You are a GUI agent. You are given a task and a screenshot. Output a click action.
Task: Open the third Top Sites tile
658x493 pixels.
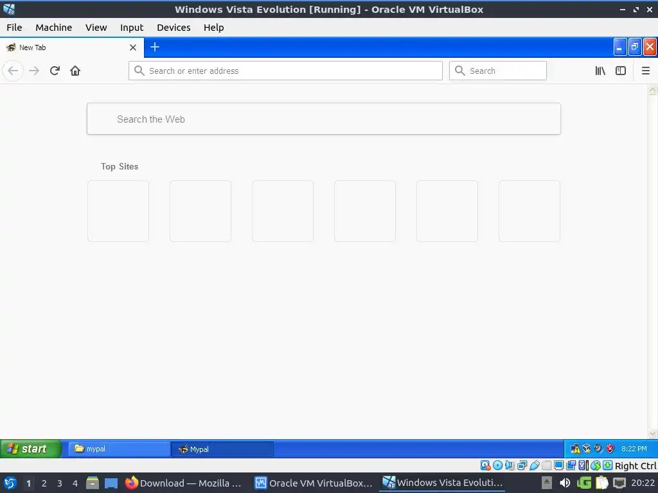click(x=283, y=211)
